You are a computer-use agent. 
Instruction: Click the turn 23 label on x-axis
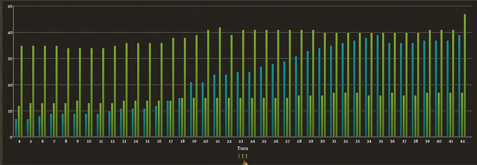[x=241, y=141]
